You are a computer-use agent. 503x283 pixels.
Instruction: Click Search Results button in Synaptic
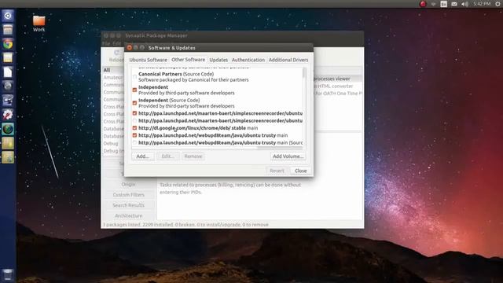pyautogui.click(x=128, y=205)
